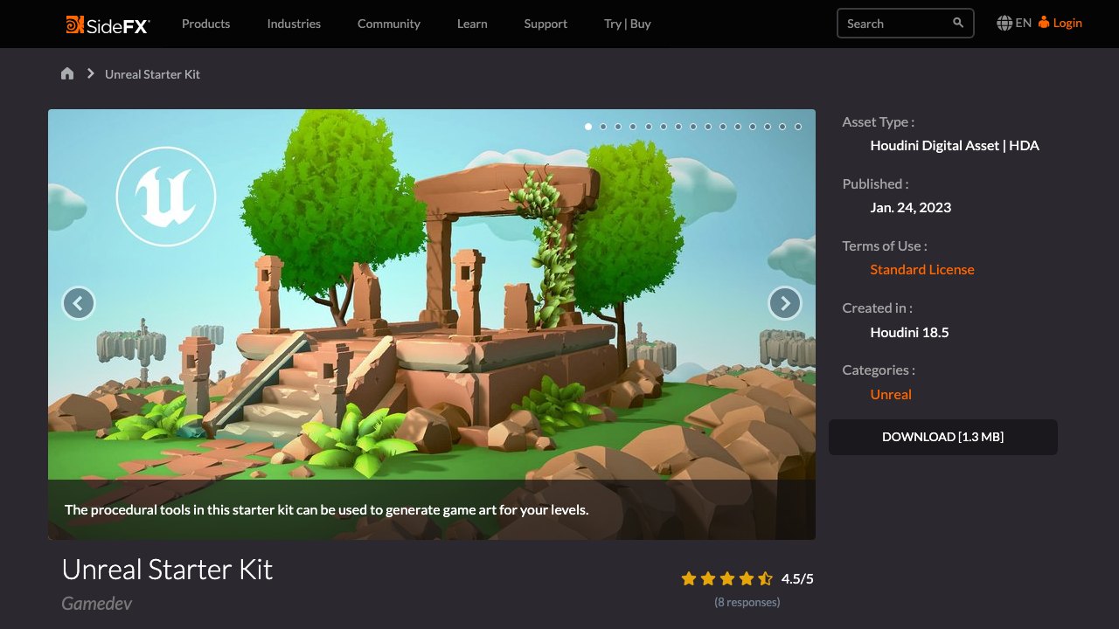Go to the home breadcrumb icon
1119x629 pixels.
67,73
